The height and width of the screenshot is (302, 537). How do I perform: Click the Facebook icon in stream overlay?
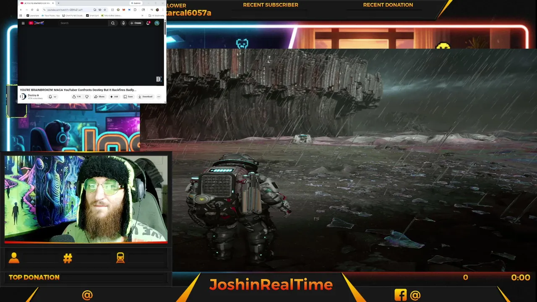[400, 295]
